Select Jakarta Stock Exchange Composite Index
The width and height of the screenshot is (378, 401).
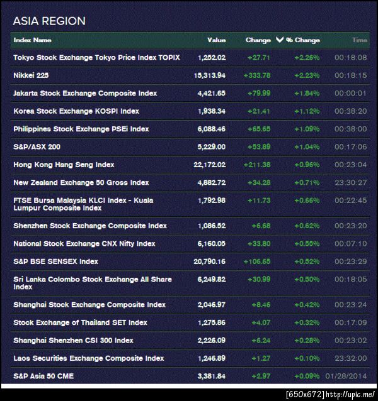tap(85, 93)
